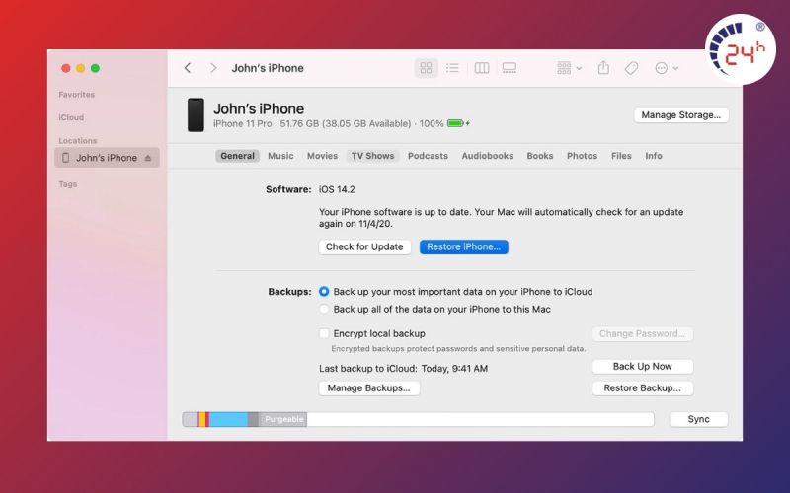Viewport: 790px width, 493px height.
Task: Click Check for Update button
Action: (364, 247)
